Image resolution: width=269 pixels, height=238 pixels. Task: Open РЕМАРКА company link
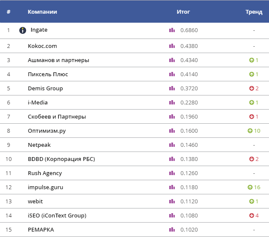(41, 229)
